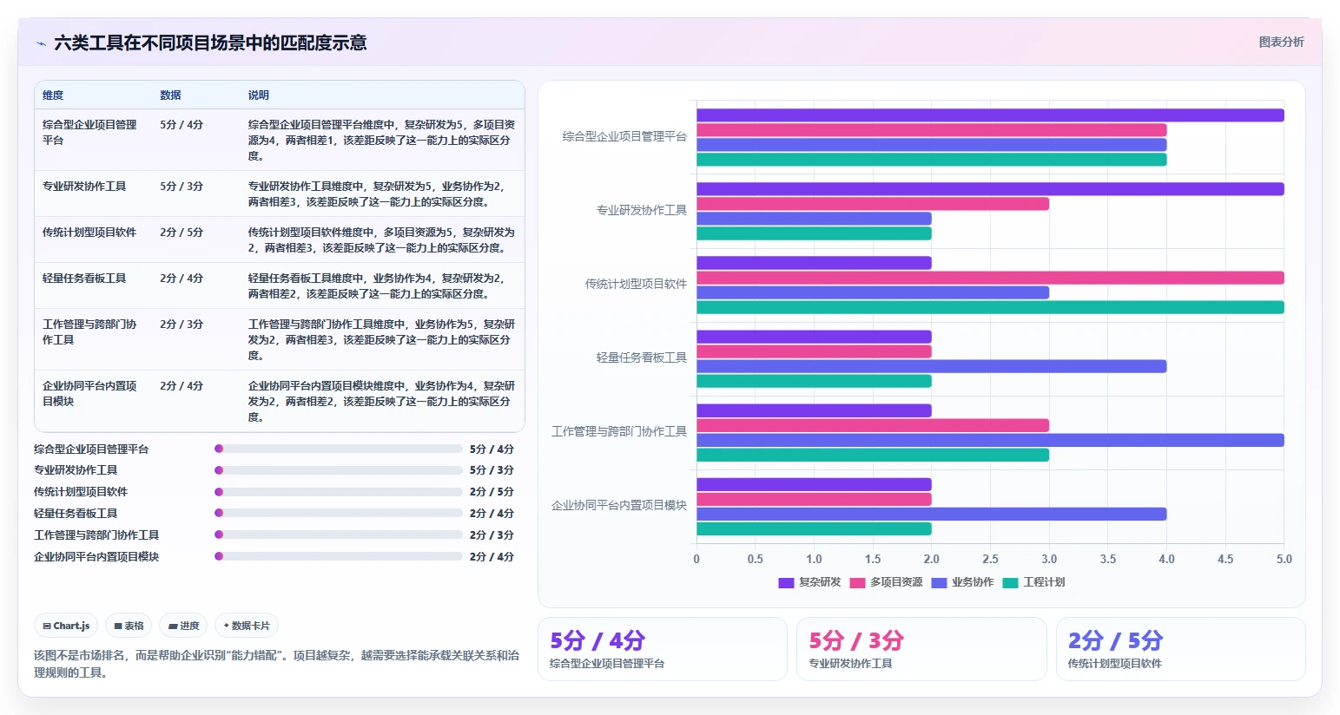
Task: Click the description text for 轻量任务看板工具 row
Action: pos(376,286)
